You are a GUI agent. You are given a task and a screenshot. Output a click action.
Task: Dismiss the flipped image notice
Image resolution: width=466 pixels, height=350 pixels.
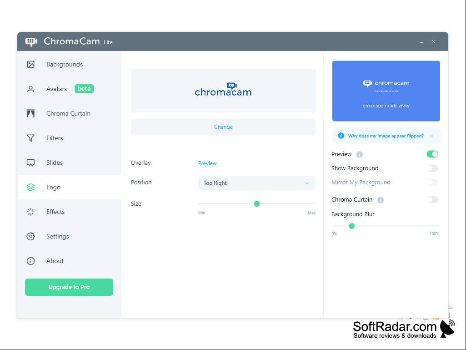pyautogui.click(x=432, y=136)
